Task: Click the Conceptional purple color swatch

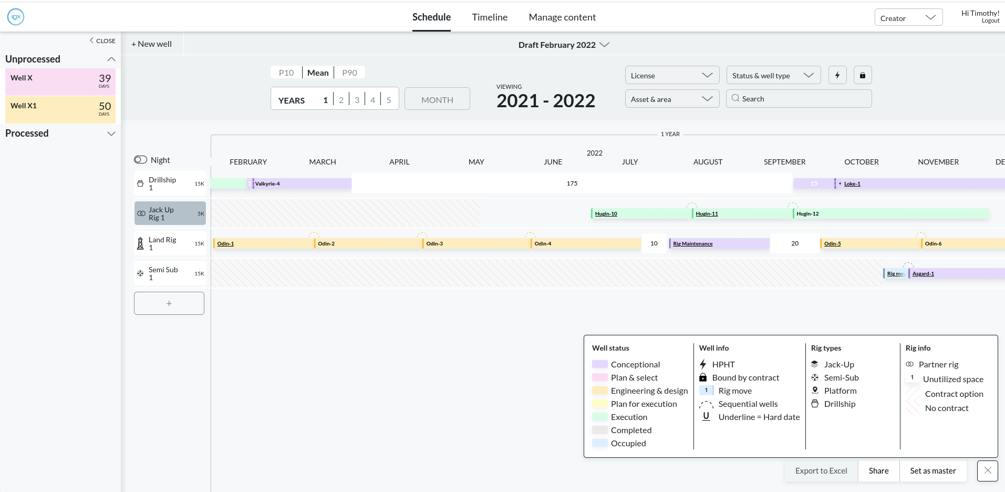Action: pyautogui.click(x=599, y=364)
